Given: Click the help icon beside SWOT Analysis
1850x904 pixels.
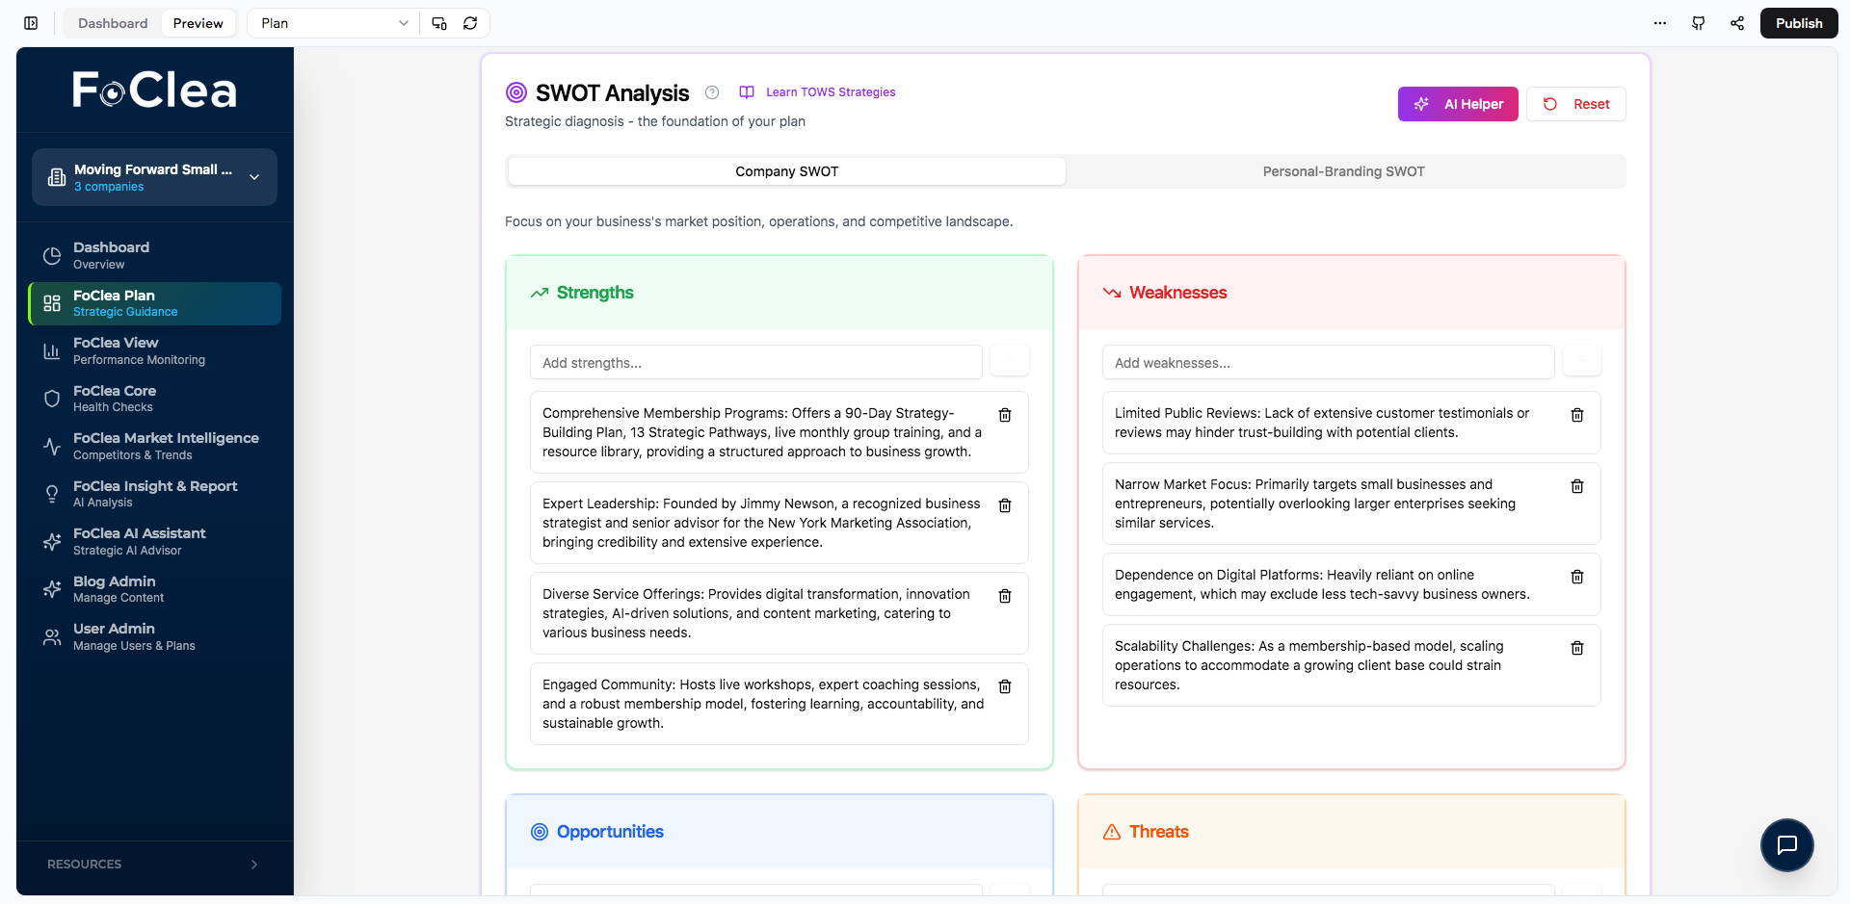Looking at the screenshot, I should (x=712, y=92).
